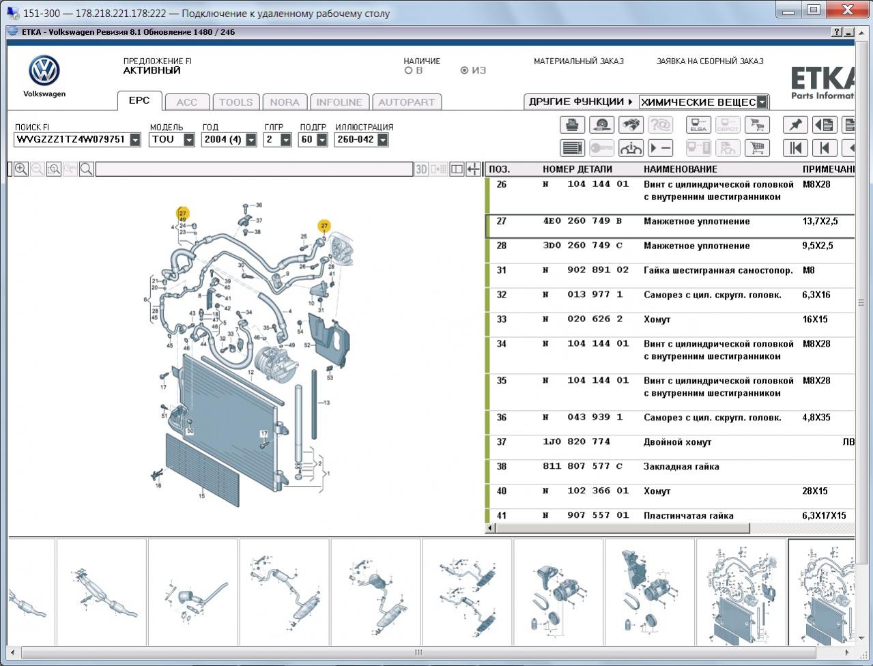Click the vehicle information car icon
Image resolution: width=873 pixels, height=666 pixels.
tap(631, 148)
